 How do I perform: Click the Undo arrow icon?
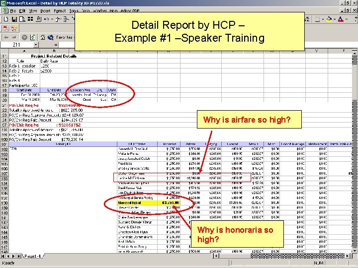click(x=46, y=19)
